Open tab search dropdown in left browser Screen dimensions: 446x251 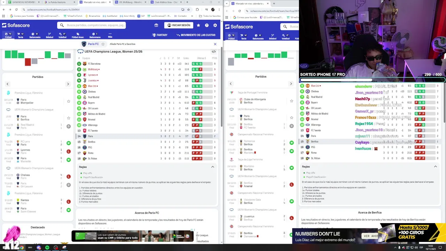pyautogui.click(x=3, y=2)
